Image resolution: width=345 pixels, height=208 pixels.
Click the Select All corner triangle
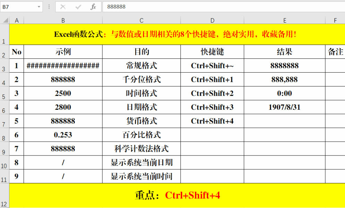click(6, 20)
